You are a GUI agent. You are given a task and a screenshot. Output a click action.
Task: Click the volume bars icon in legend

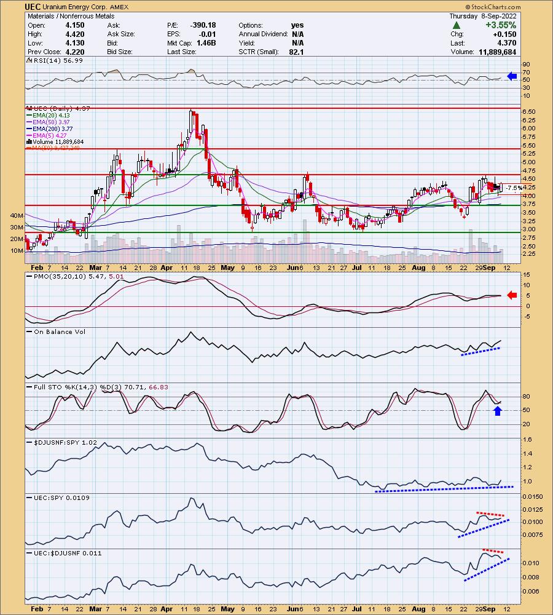[29, 141]
